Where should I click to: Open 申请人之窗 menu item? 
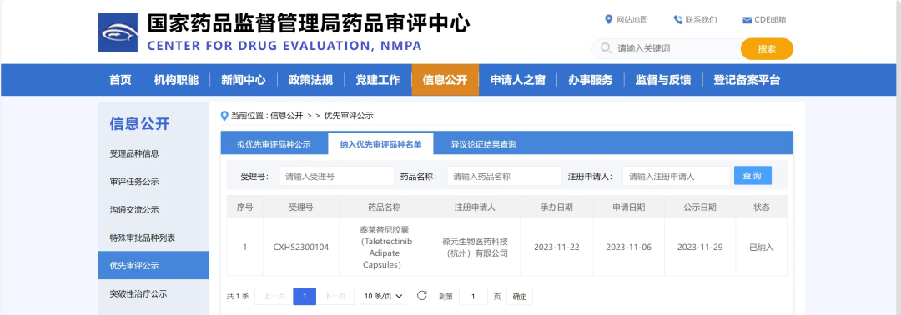(x=518, y=80)
